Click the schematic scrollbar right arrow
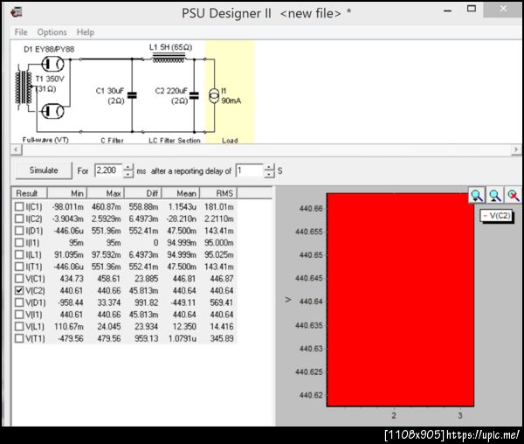 click(516, 149)
